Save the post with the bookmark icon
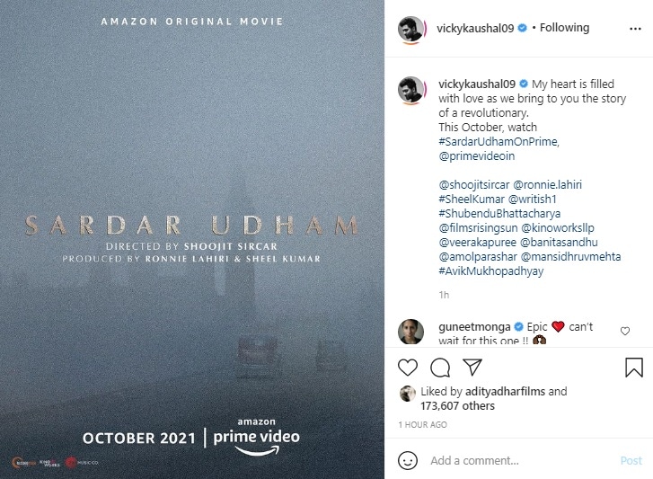The height and width of the screenshot is (479, 653). click(x=634, y=368)
